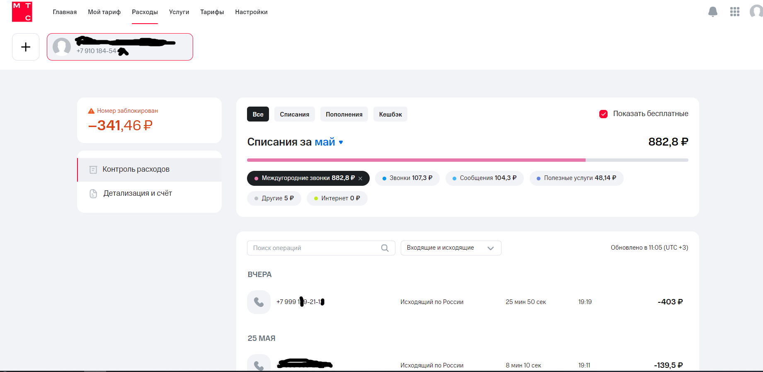Click Обновлено в 11:05 text
Image resolution: width=763 pixels, height=372 pixels.
[x=649, y=248]
